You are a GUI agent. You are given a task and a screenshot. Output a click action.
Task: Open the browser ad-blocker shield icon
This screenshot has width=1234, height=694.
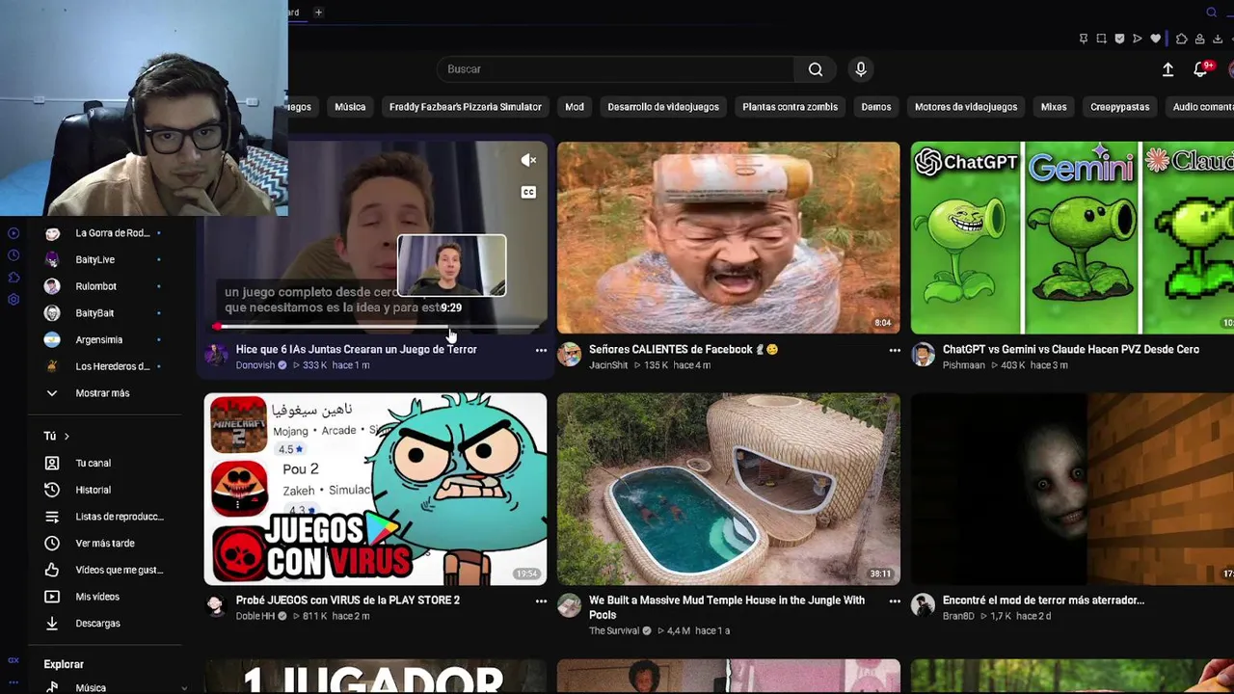[x=1119, y=39]
